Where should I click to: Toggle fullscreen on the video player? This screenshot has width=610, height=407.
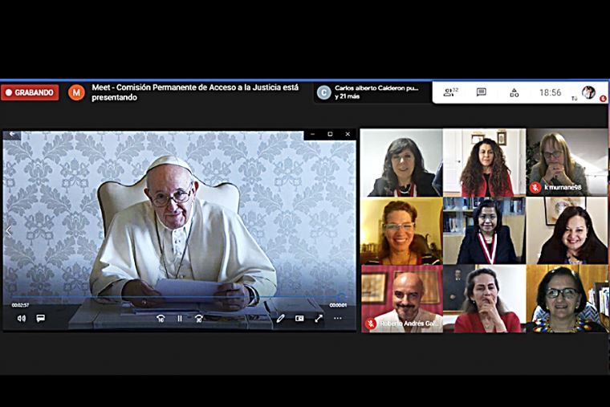(x=319, y=319)
